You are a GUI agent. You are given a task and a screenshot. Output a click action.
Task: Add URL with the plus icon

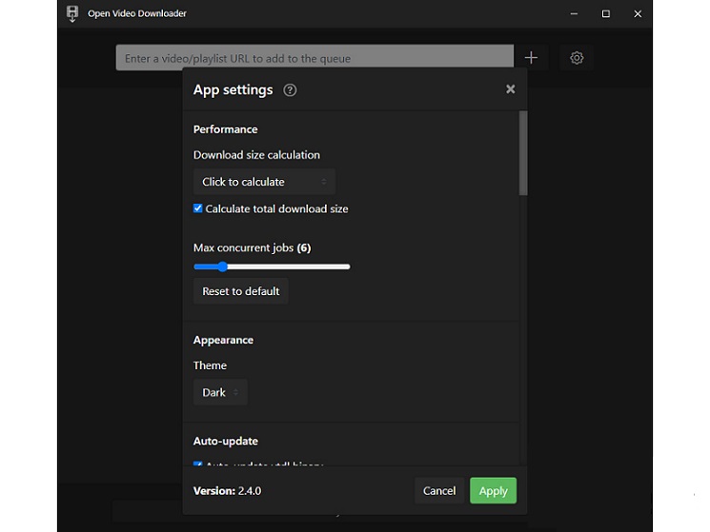[531, 58]
